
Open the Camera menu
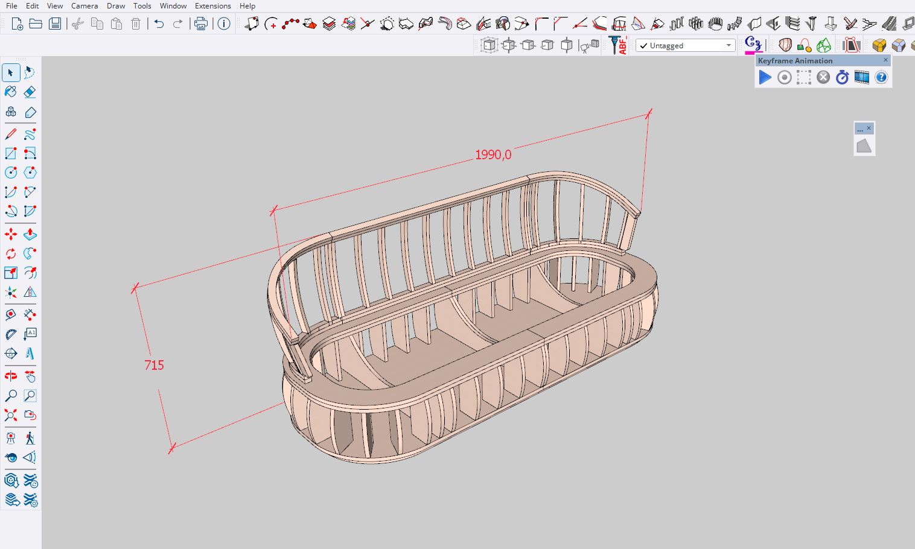coord(84,6)
